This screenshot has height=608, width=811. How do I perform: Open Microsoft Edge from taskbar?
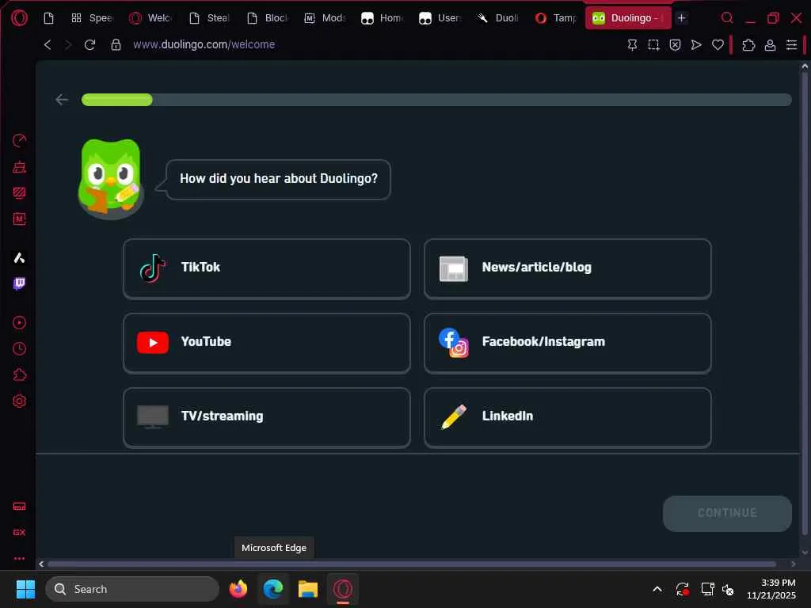coord(273,589)
